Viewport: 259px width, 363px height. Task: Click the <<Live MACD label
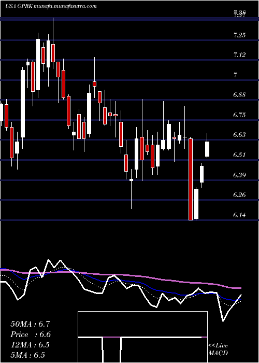218,350
